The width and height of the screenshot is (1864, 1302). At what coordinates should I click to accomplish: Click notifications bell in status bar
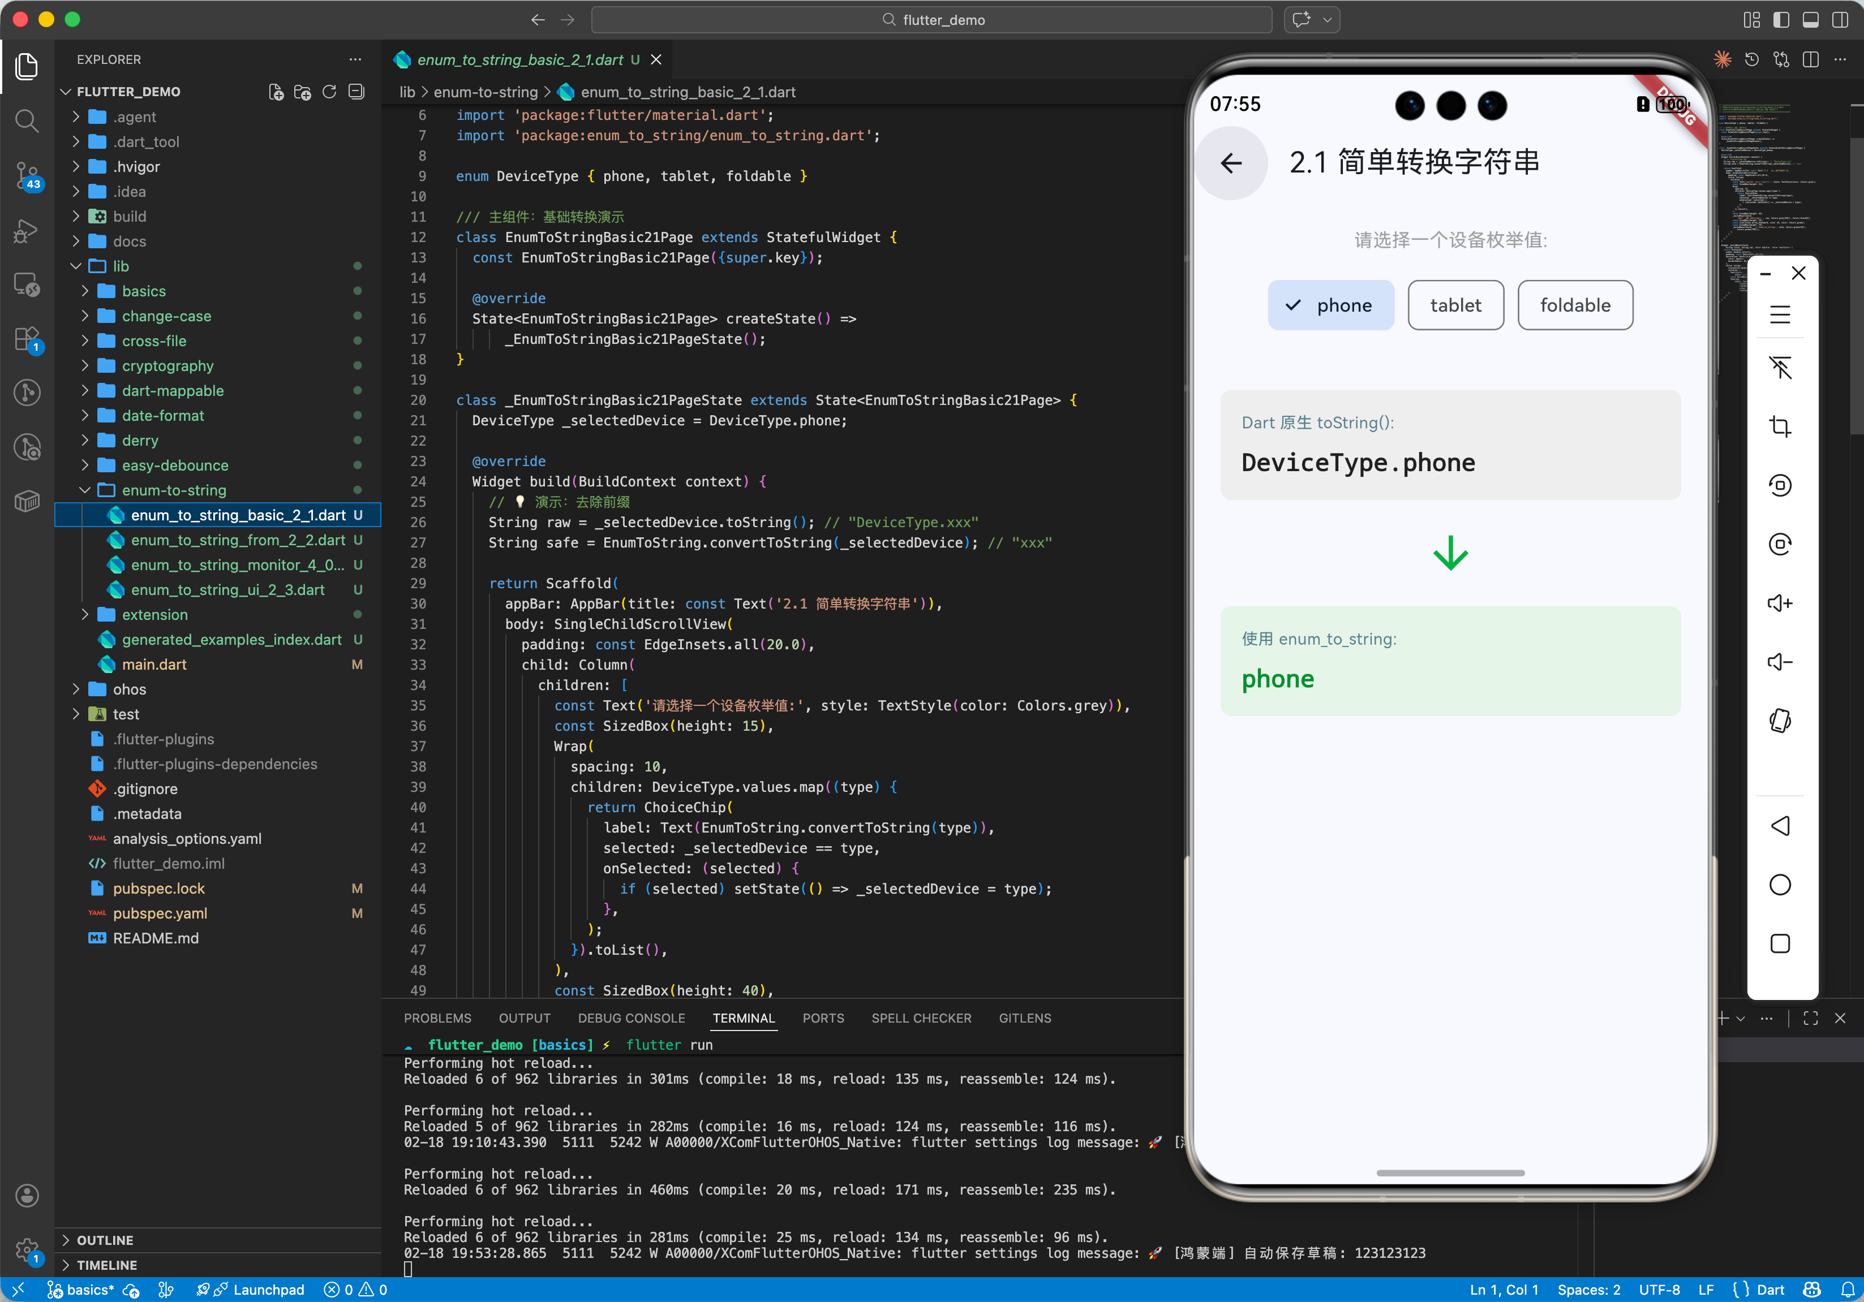(1847, 1289)
